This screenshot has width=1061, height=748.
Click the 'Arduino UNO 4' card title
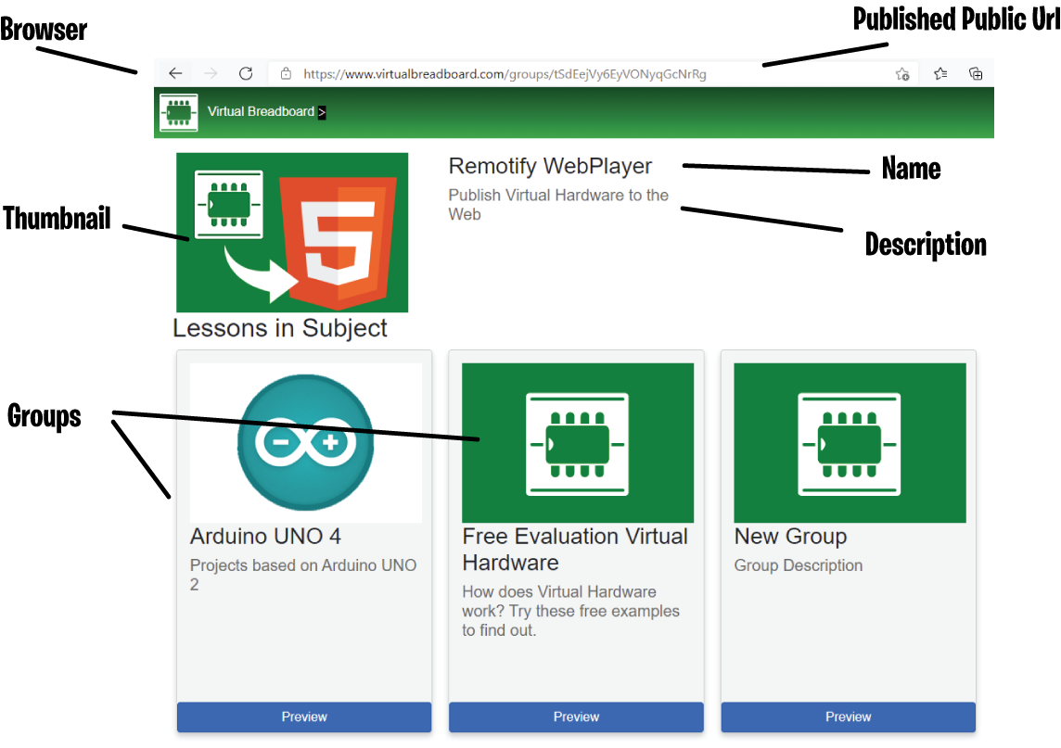(265, 537)
